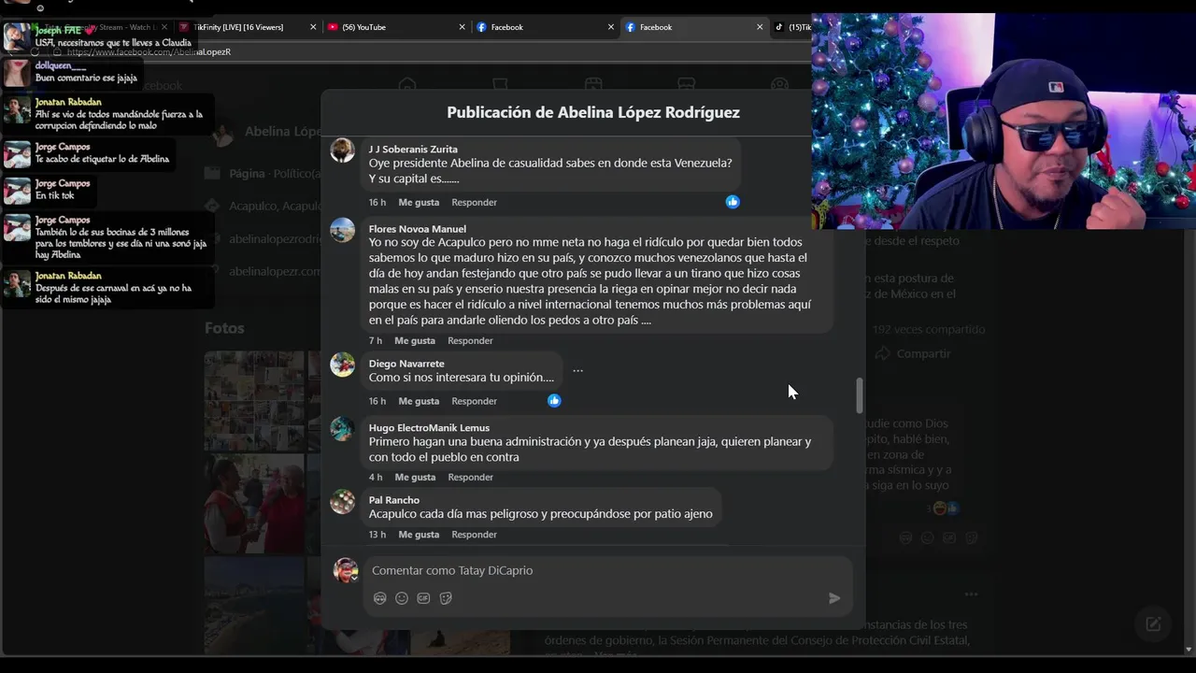Click the reaction icons under the background post
Screen dimensions: 1196x673
(945, 508)
